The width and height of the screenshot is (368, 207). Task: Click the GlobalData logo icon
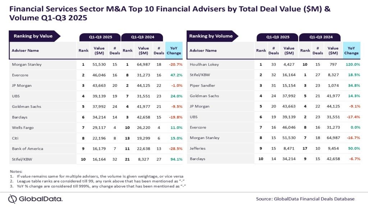[13, 199]
